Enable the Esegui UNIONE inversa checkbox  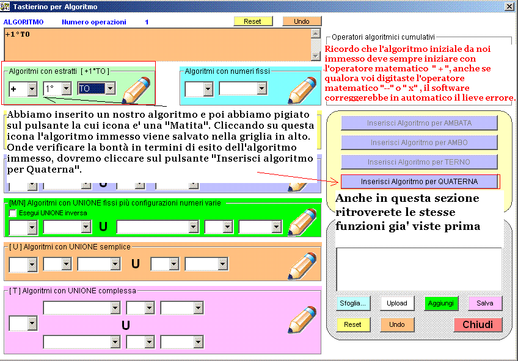[x=13, y=213]
